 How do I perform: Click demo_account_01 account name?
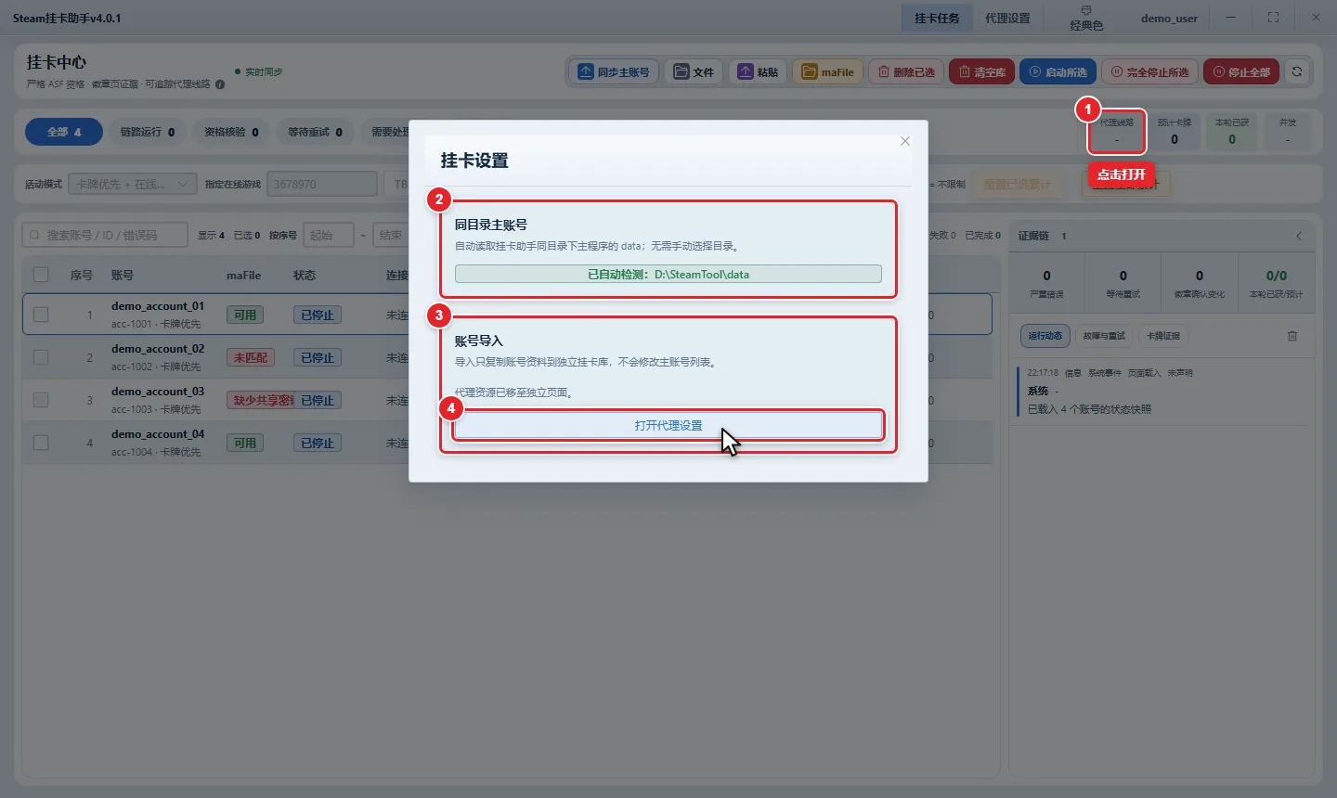pos(158,306)
